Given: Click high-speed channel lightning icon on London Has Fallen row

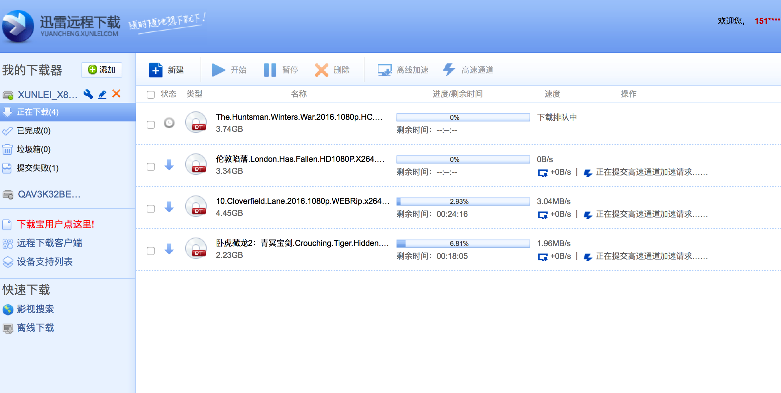Looking at the screenshot, I should (x=588, y=173).
